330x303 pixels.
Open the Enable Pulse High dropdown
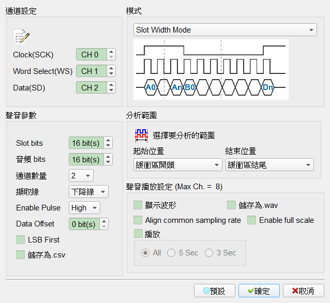[84, 208]
